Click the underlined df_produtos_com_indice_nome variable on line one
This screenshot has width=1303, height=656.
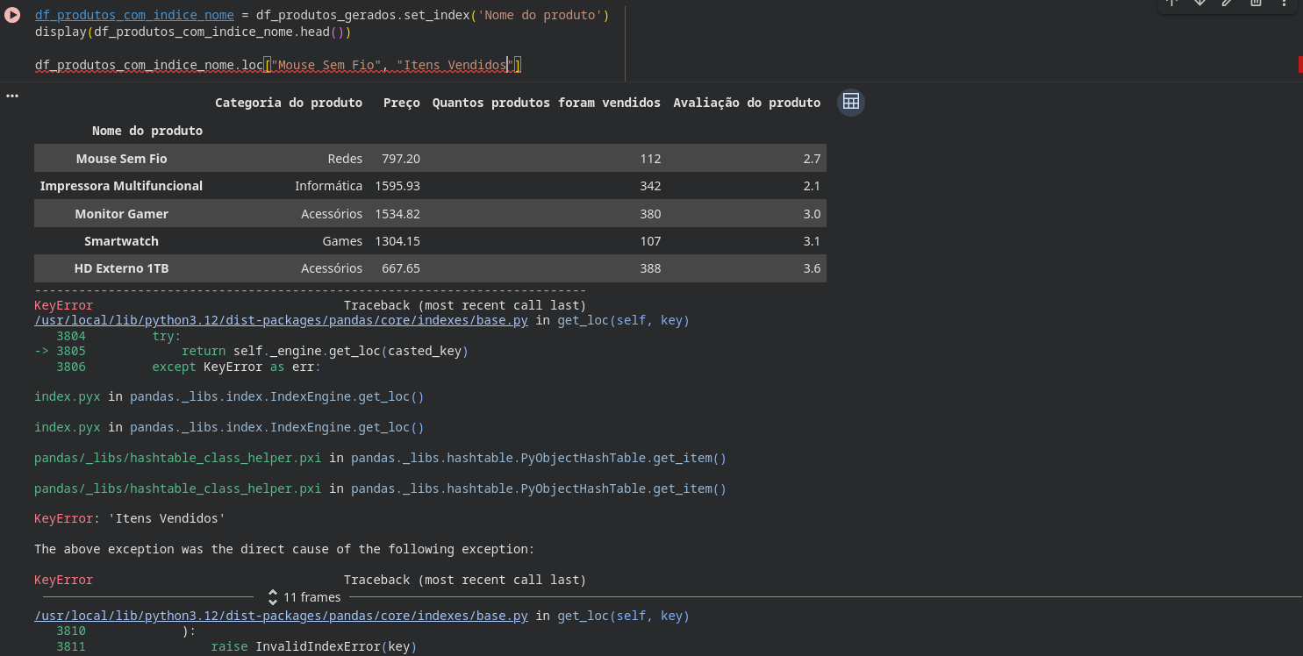[134, 16]
